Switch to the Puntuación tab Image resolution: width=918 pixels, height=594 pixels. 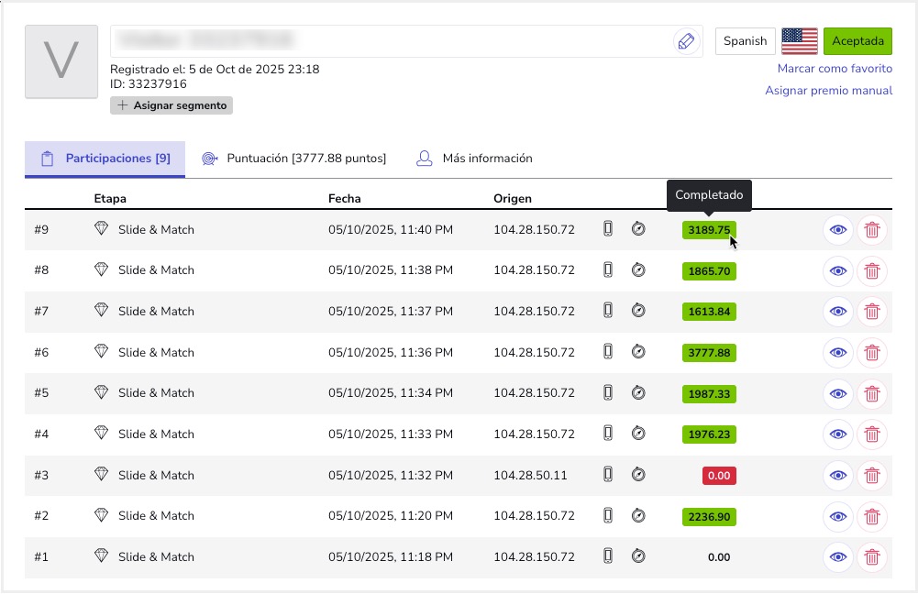294,159
